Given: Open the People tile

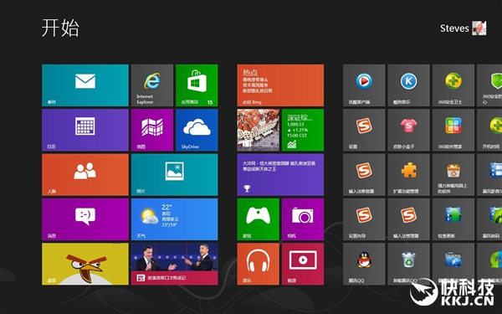Looking at the screenshot, I should click(x=85, y=175).
